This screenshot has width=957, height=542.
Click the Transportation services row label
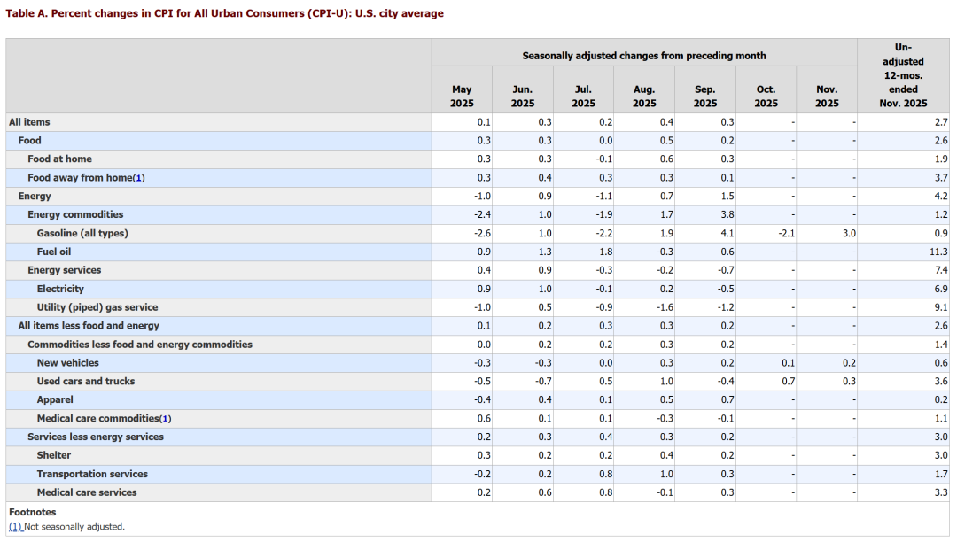pos(92,475)
